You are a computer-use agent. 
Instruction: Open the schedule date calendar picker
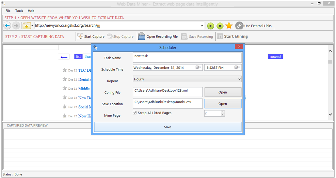[198, 67]
